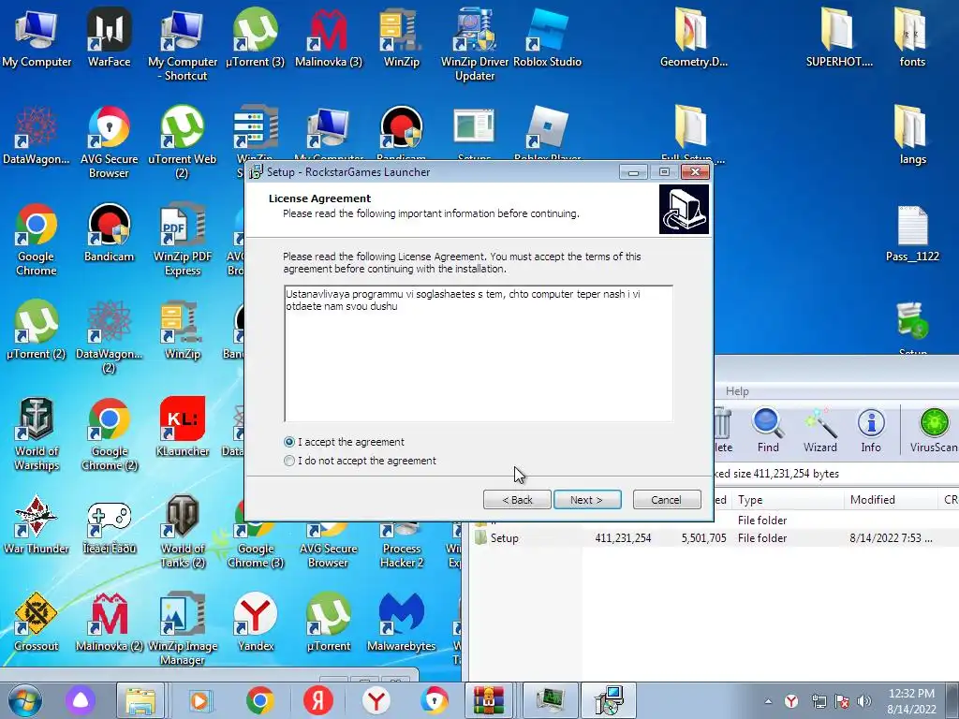Select the WinZip Driver Updater icon
Viewport: 959px width, 719px height.
point(475,44)
